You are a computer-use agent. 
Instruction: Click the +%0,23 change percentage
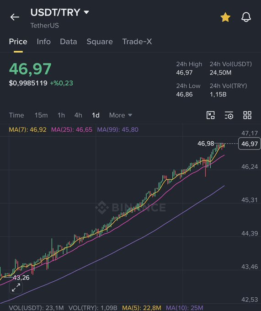(x=61, y=83)
